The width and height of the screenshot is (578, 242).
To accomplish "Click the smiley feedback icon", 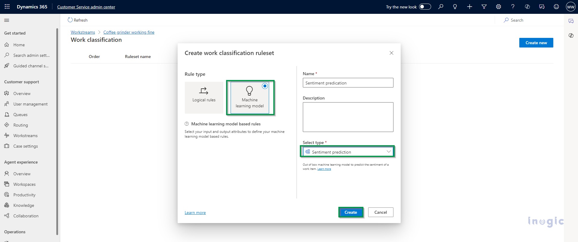I will [556, 7].
